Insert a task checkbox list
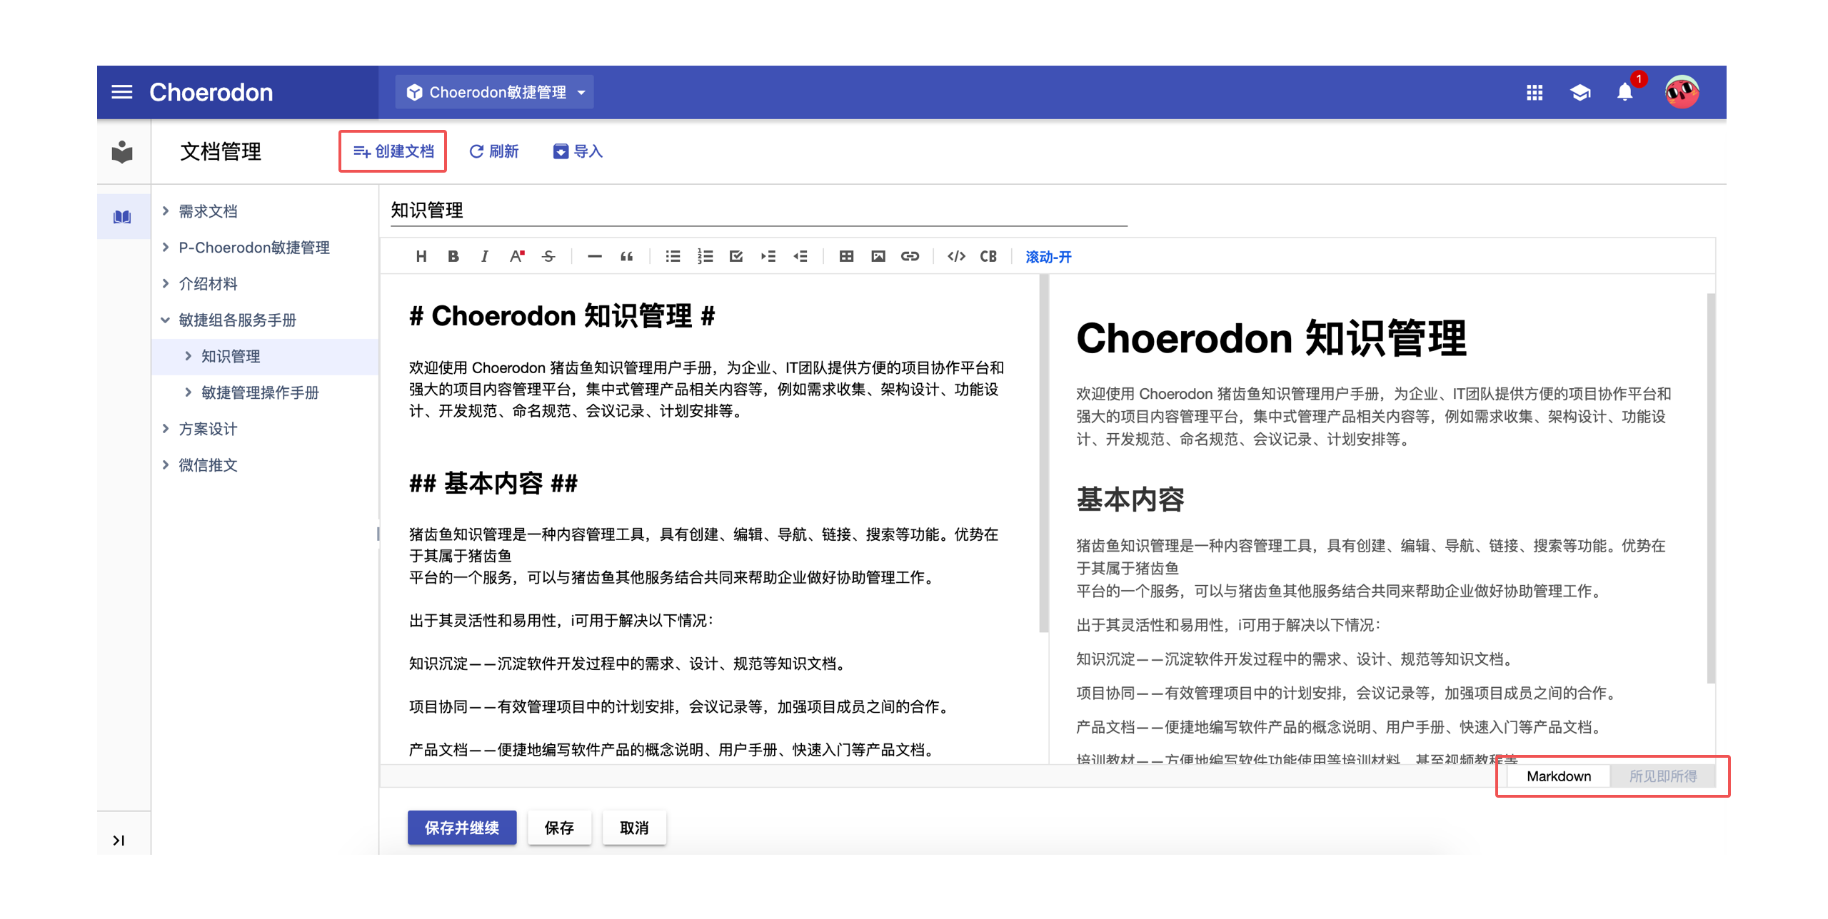 (736, 256)
